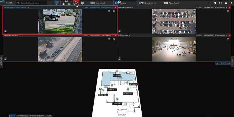This screenshot has height=117, width=234.
Task: Click the alarm bell on Food court camera
Action: point(120,59)
